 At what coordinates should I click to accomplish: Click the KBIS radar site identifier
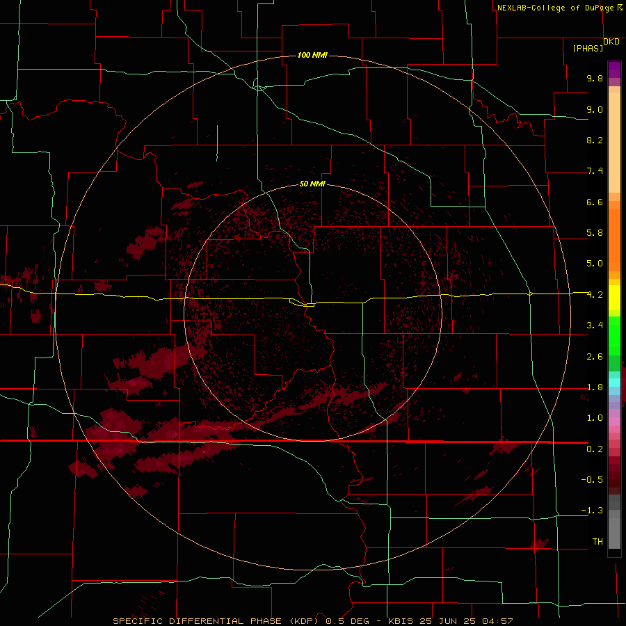coord(400,621)
